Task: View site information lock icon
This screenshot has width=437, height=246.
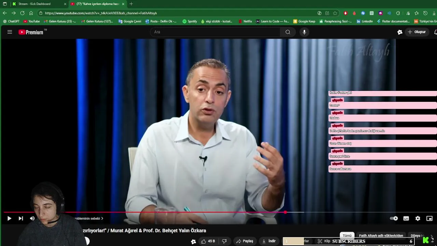Action: tap(41, 13)
